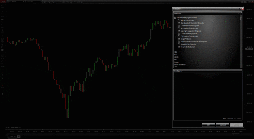Expand the SupportandResistanceEntrySignals folder
Image resolution: width=254 pixels, height=139 pixels.
194,41
